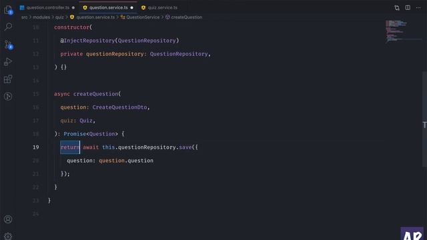Screen dimensions: 427x240
Task: Click line number 19 in gutter
Action: [x=36, y=147]
